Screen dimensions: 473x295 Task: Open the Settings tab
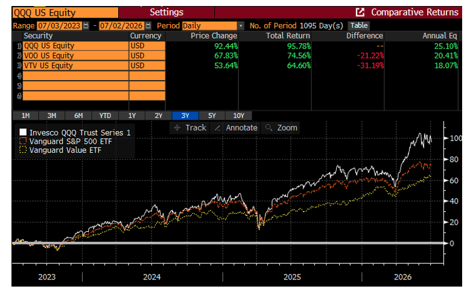[x=167, y=12]
